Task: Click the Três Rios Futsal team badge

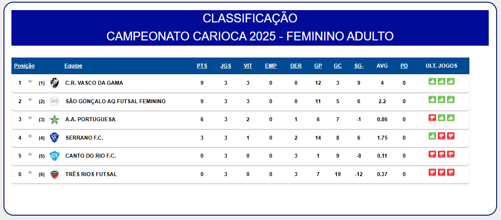Action: click(54, 174)
